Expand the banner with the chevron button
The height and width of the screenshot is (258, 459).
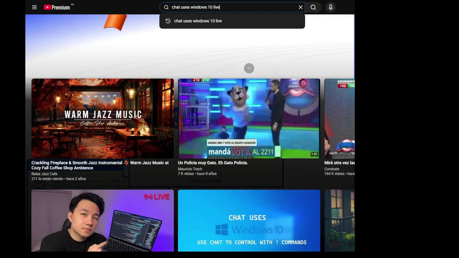coord(249,68)
